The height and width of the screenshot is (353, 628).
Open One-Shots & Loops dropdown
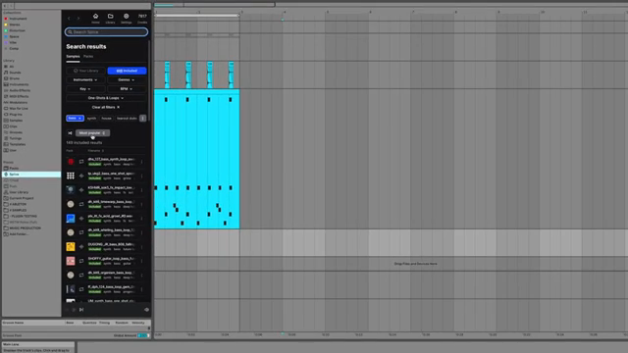pyautogui.click(x=106, y=98)
